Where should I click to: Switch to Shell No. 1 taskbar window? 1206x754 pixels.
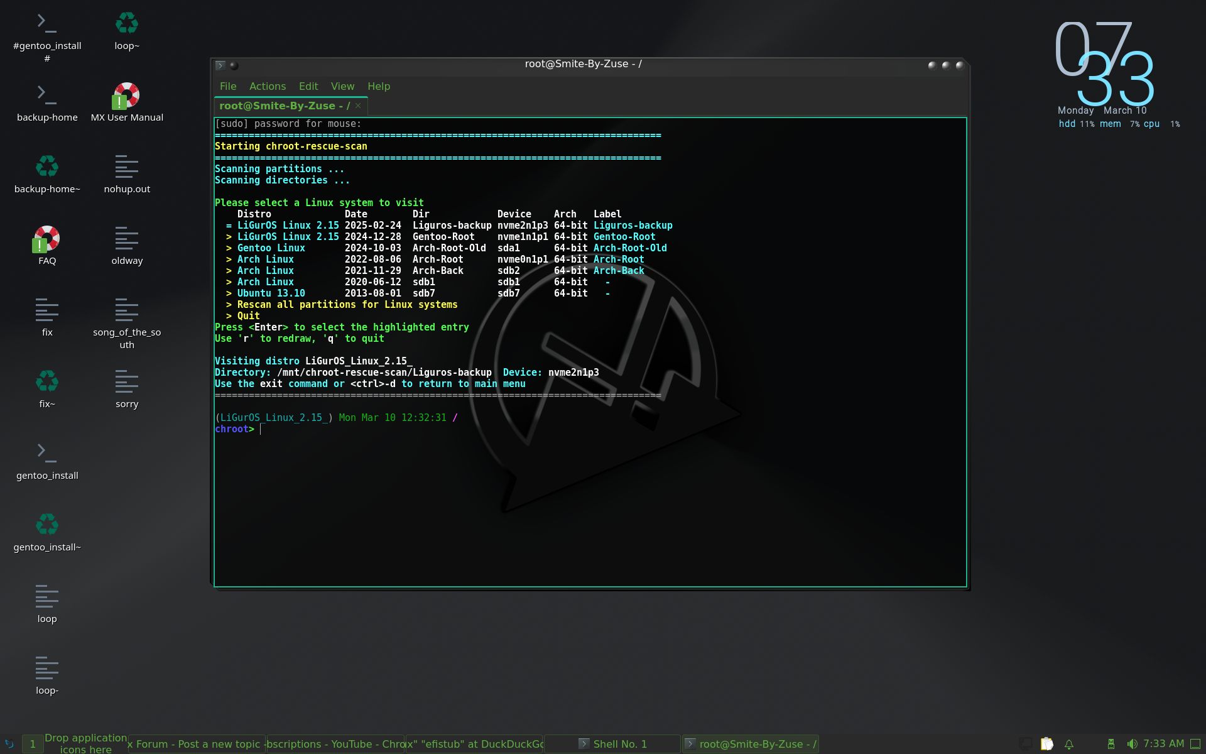pyautogui.click(x=612, y=744)
